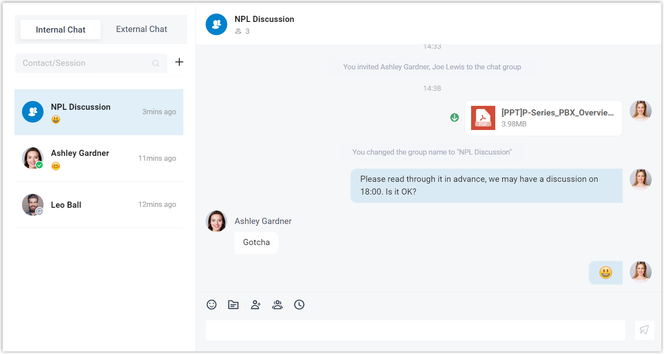Select the NPL Discussion chat session
This screenshot has width=664, height=354.
(99, 112)
